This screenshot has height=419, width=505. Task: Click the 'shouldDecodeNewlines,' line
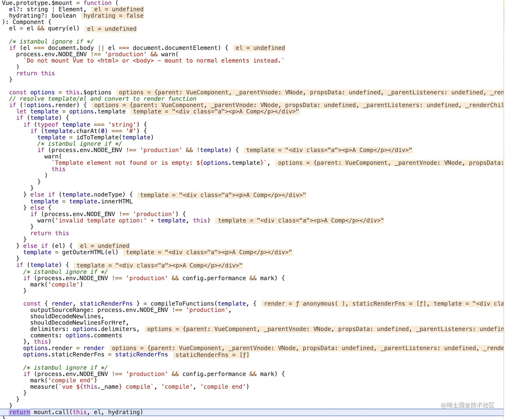[x=67, y=316]
